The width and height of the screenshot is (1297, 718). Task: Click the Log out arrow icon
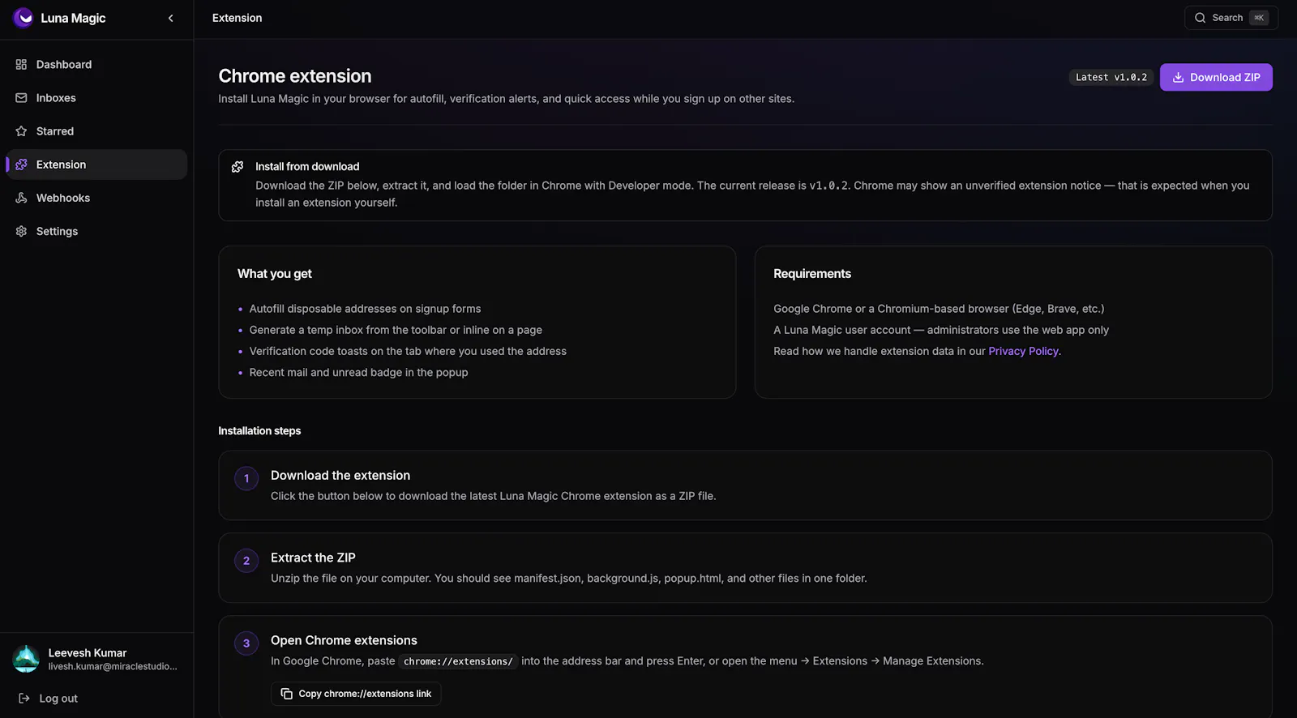coord(24,699)
